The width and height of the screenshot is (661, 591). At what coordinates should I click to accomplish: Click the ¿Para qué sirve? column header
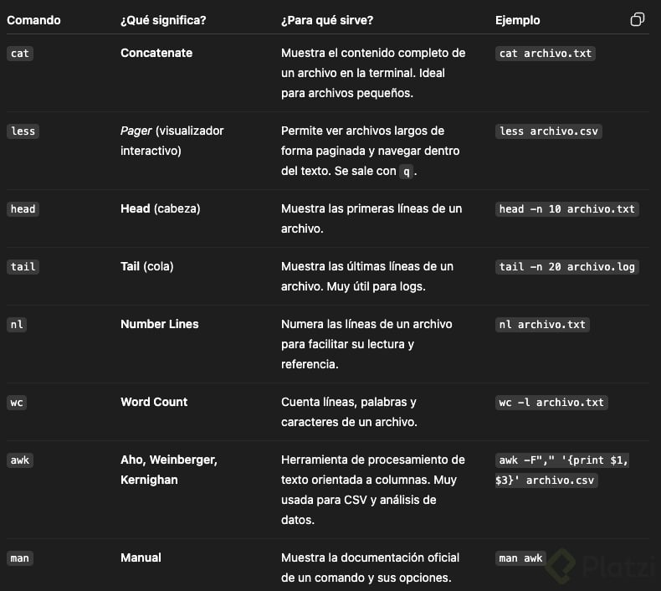pos(327,20)
